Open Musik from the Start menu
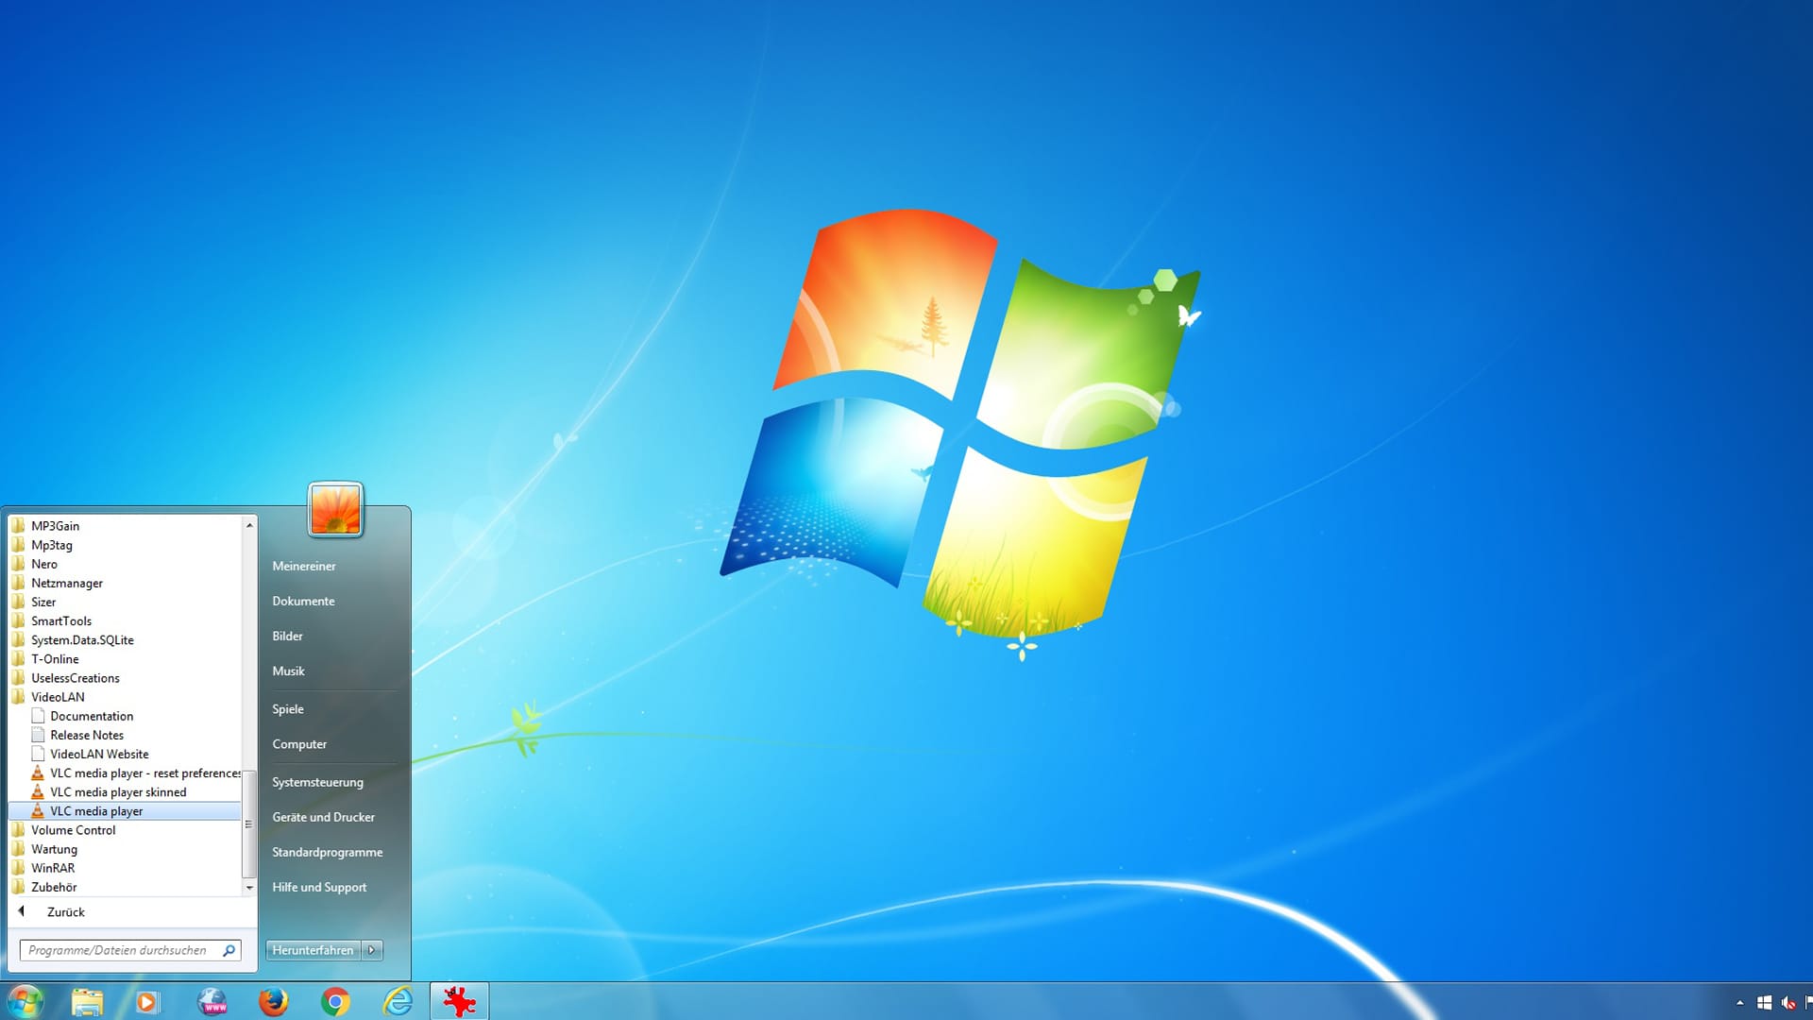This screenshot has width=1813, height=1020. click(x=289, y=671)
